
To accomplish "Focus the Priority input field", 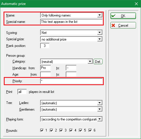I will (71, 81).
